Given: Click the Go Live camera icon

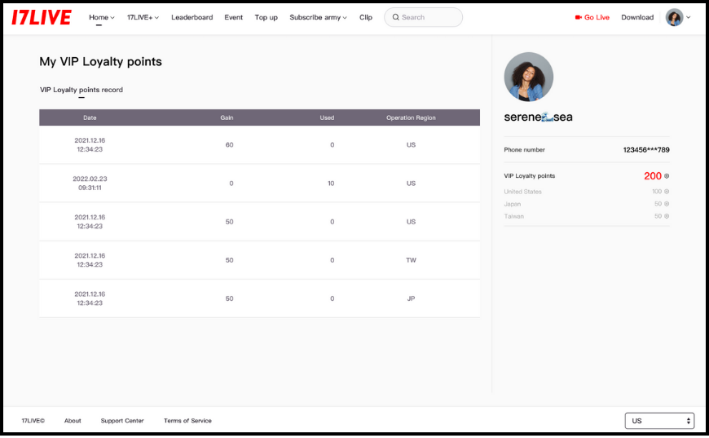Looking at the screenshot, I should click(x=578, y=17).
